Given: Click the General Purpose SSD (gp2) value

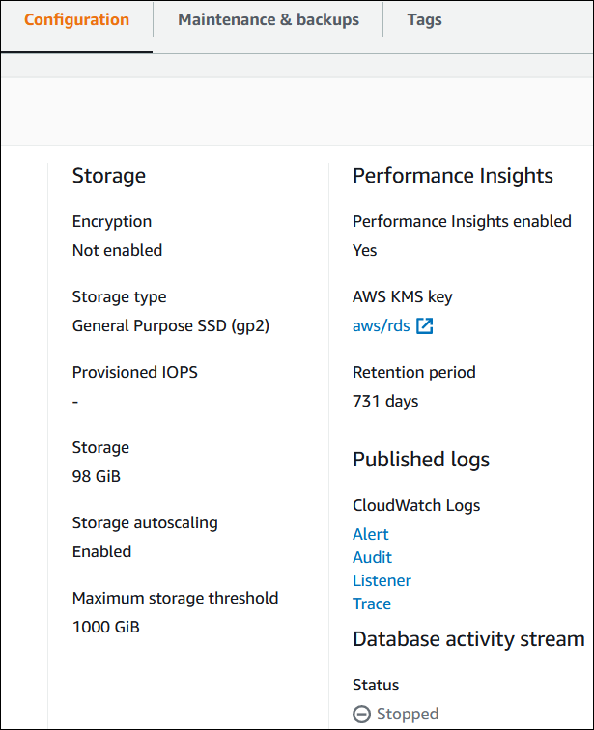Looking at the screenshot, I should pos(171,325).
